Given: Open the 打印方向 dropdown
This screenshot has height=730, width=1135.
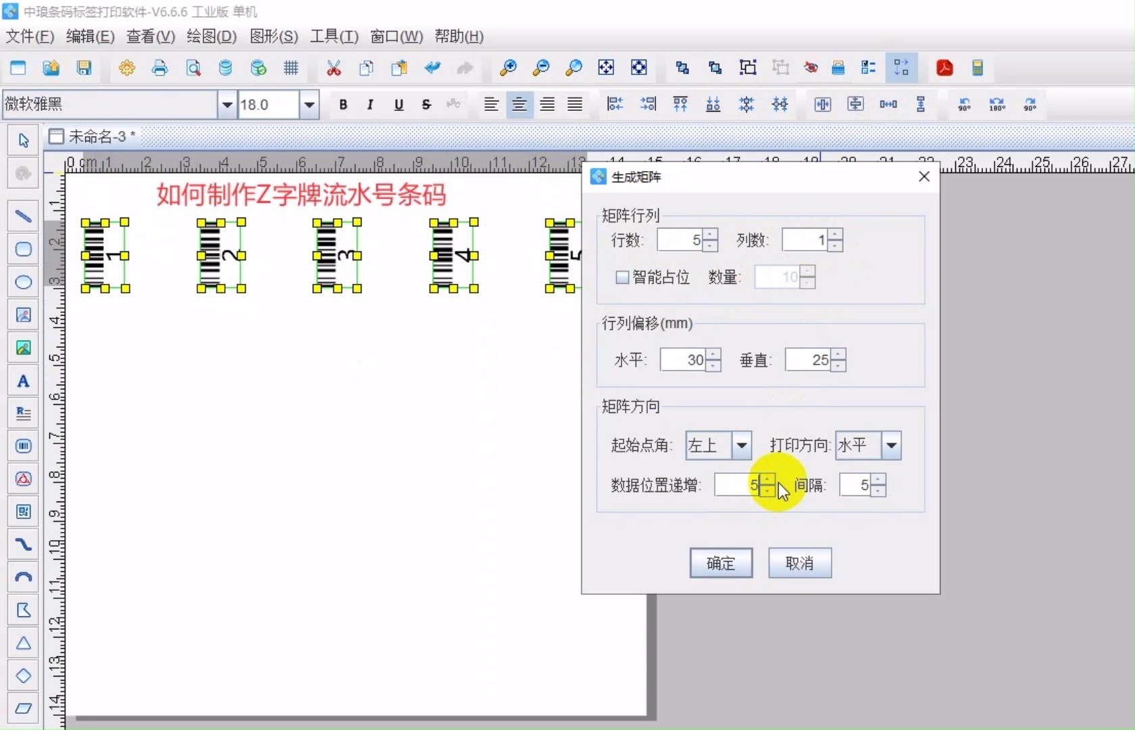Looking at the screenshot, I should pos(892,445).
